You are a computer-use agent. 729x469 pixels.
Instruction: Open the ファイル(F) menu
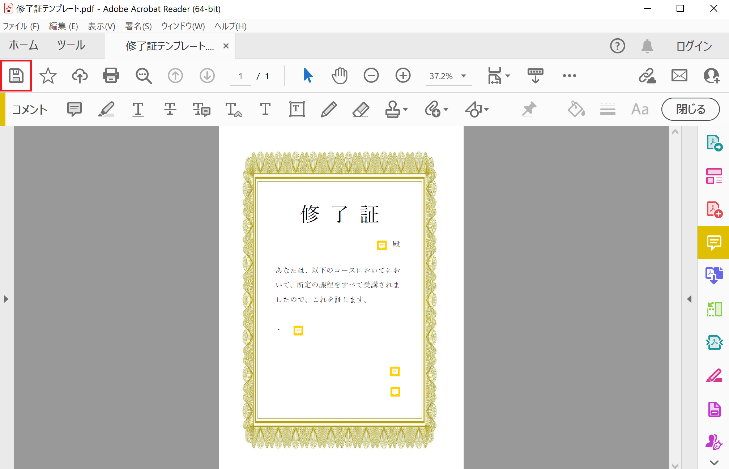coord(21,26)
